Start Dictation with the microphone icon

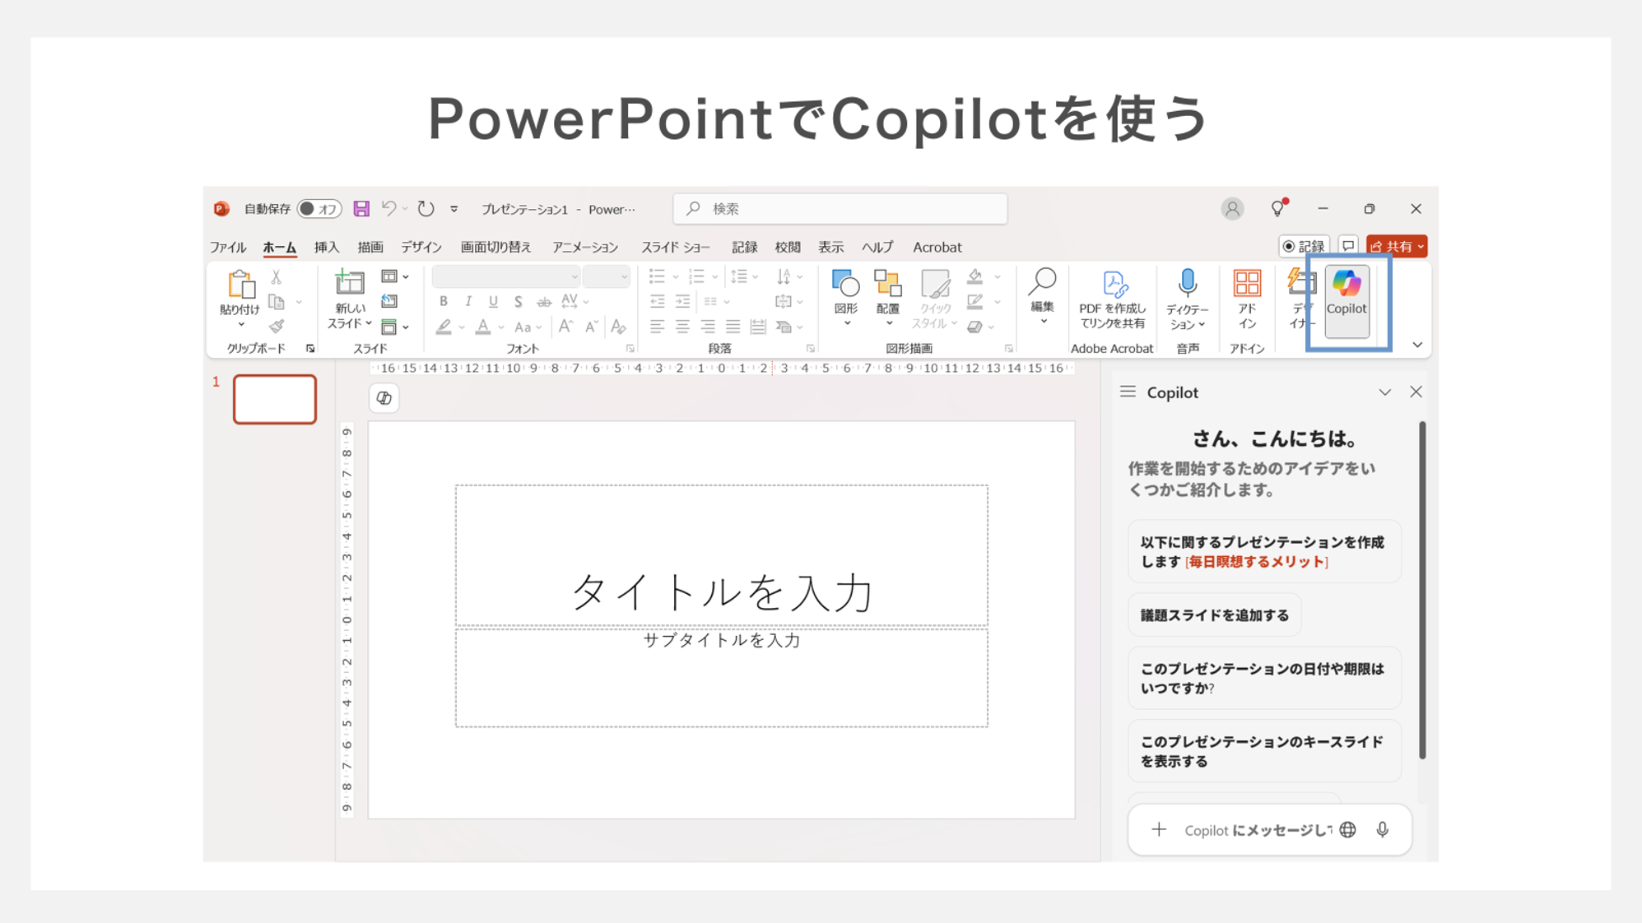[x=1187, y=283]
